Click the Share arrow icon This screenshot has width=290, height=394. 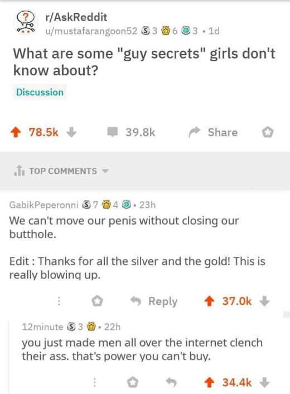[x=195, y=132]
